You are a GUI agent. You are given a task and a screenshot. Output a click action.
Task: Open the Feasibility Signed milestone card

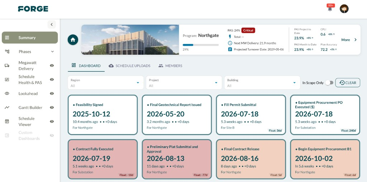(x=103, y=115)
